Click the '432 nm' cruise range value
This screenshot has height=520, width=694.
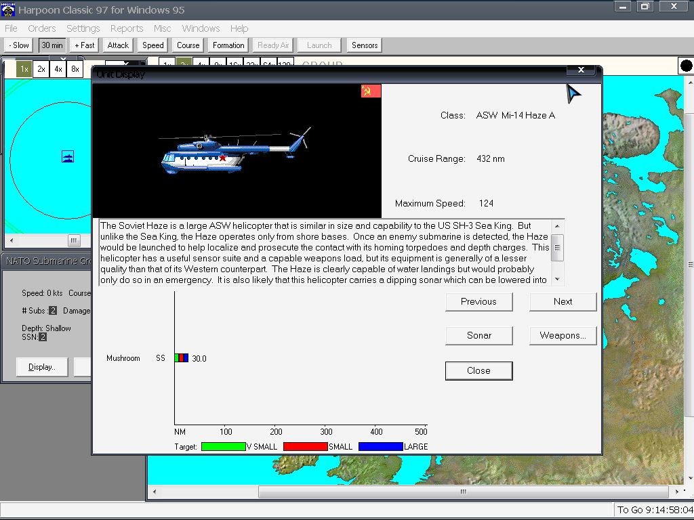[491, 158]
